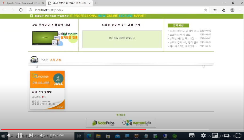Visit the NotePubs partner logo
Screen dimensions: 244x140
tap(103, 123)
